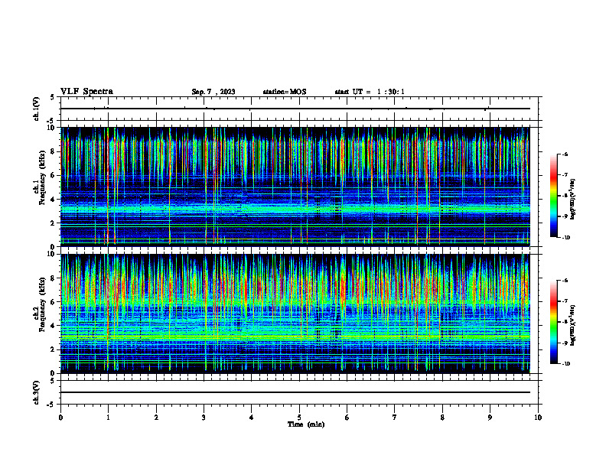
Task: Click the "station=MOS" header label
Action: pyautogui.click(x=285, y=92)
